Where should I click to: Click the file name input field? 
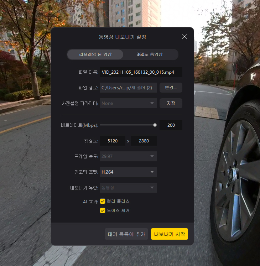(141, 72)
